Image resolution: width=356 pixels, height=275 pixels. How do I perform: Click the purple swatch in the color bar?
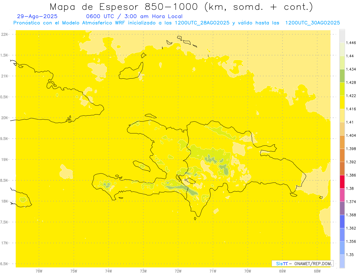342,208
